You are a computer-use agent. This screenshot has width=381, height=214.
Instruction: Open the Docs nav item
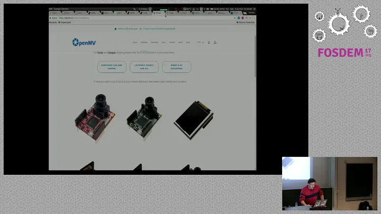pyautogui.click(x=164, y=42)
